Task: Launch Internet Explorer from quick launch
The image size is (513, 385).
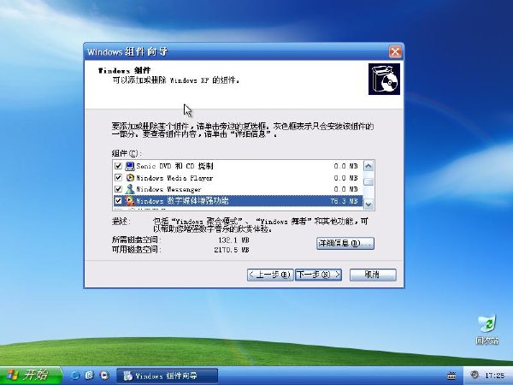Action: click(x=75, y=376)
